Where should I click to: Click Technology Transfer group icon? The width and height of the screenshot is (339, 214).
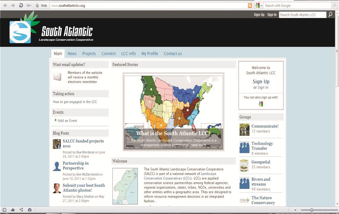pos(244,147)
